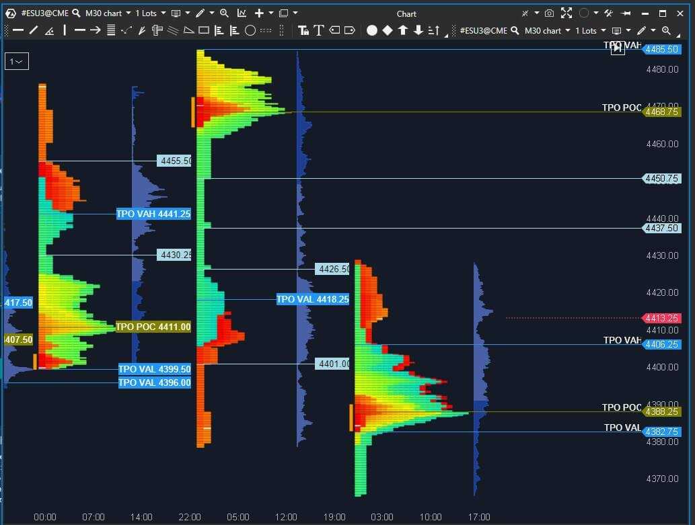
Task: Open the tools wrench settings menu
Action: (x=608, y=13)
